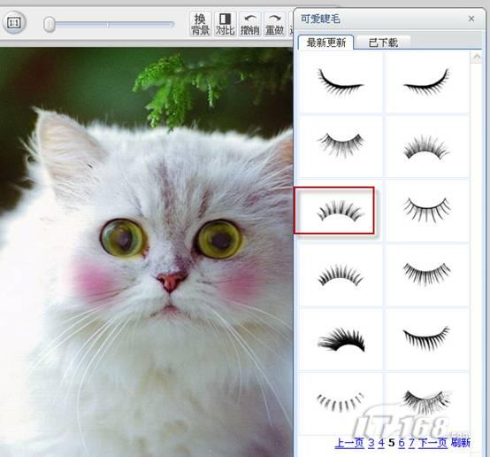Open page 6 of eyelashes
The image size is (490, 457).
[402, 443]
